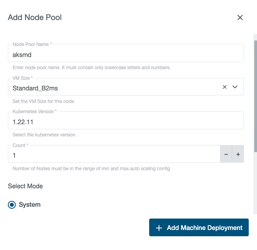The width and height of the screenshot is (257, 250).
Task: Click the Select Mode section heading
Action: pos(25,186)
